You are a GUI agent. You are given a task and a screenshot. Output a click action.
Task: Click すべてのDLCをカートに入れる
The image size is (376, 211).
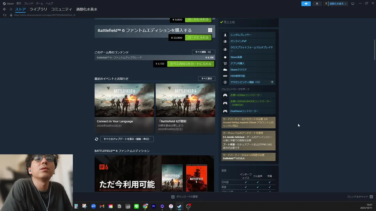[191, 64]
